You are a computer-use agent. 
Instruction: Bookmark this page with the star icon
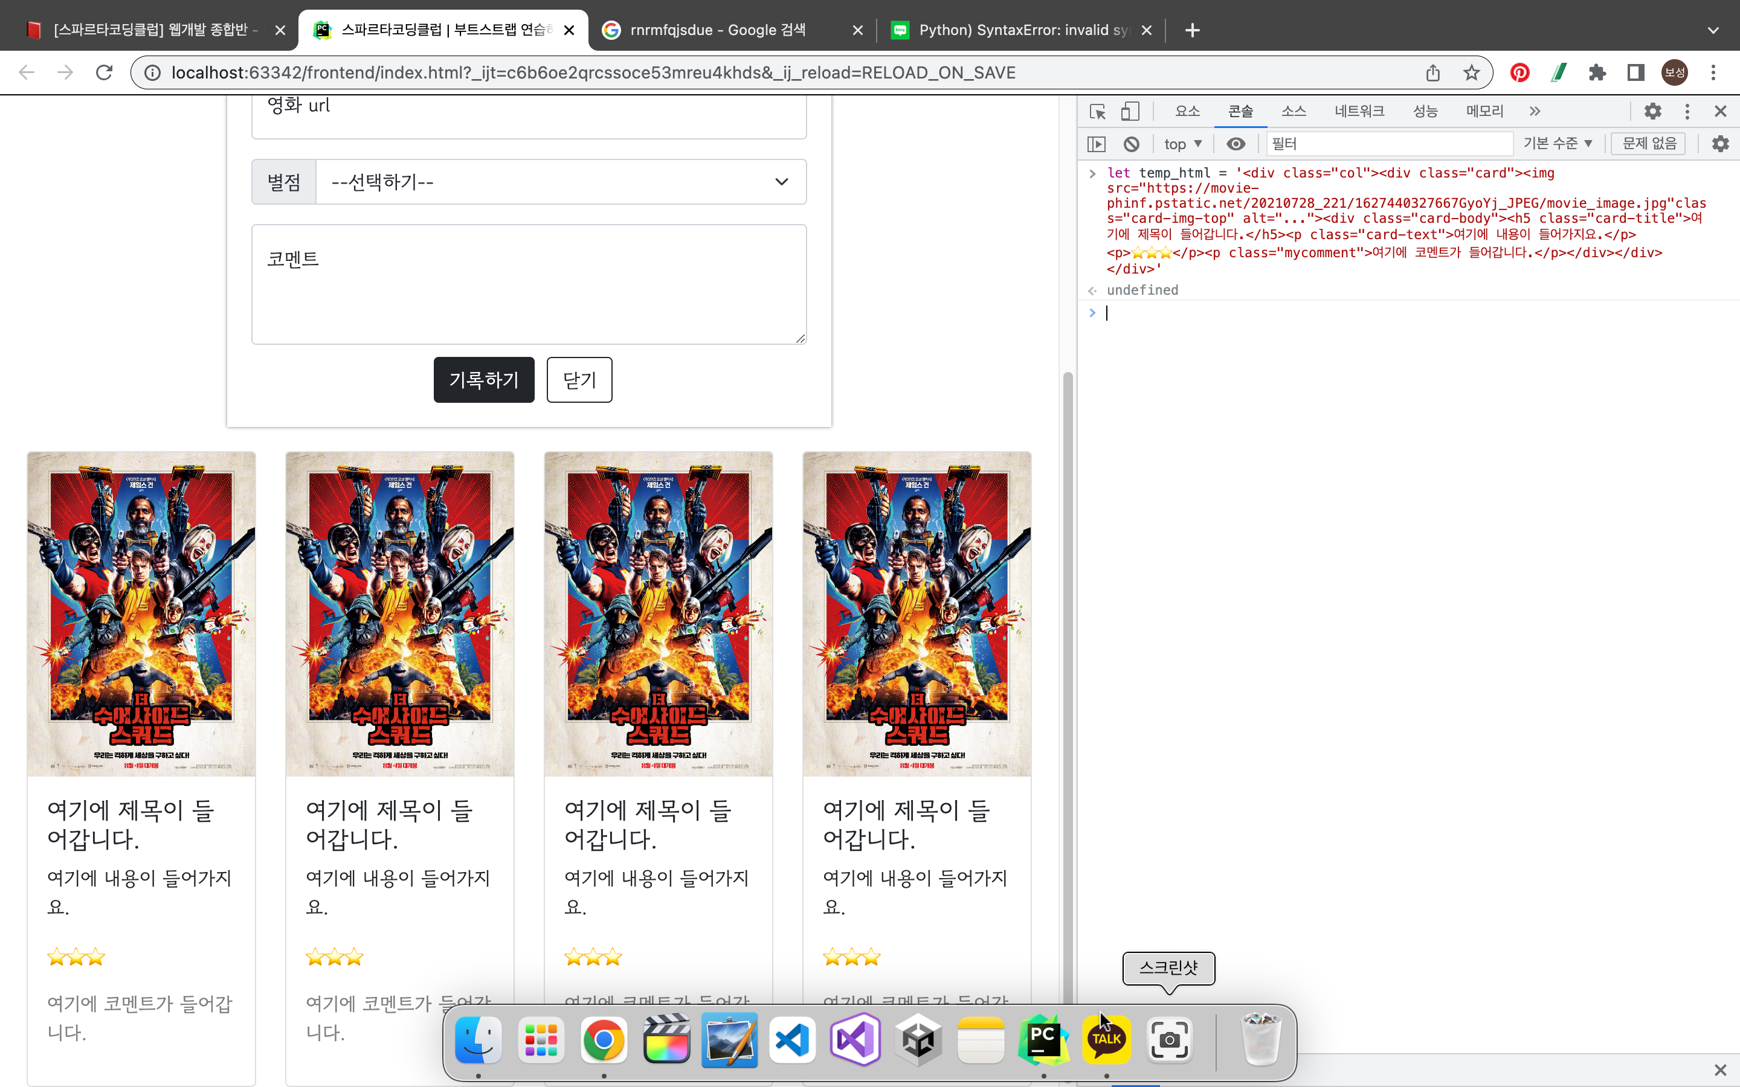(1472, 72)
